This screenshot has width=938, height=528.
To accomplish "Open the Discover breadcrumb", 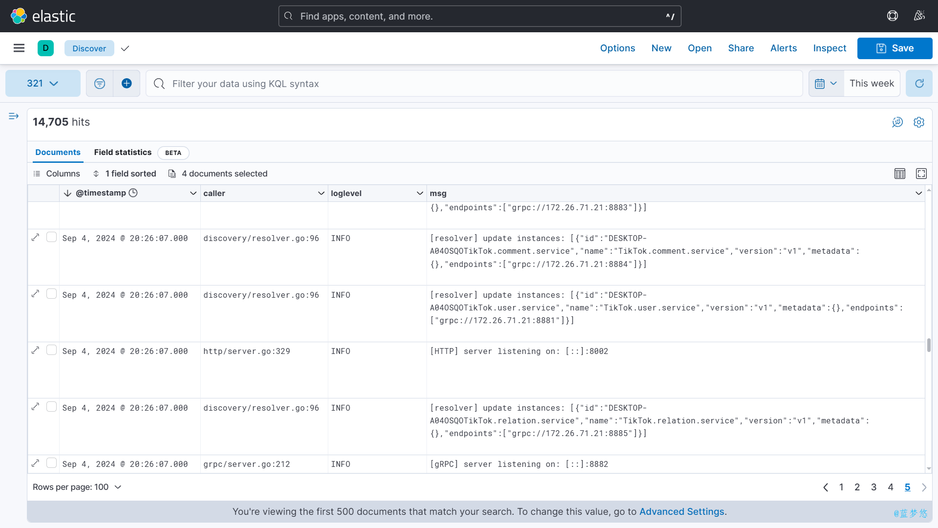I will (89, 48).
